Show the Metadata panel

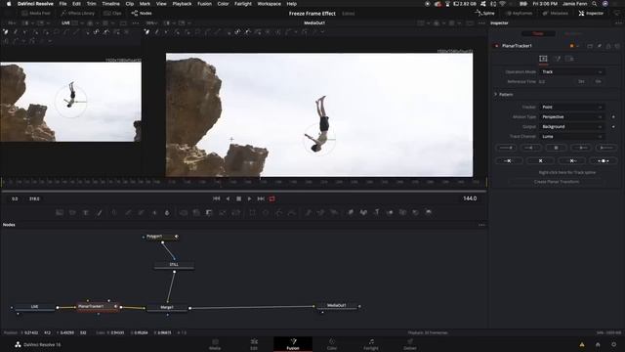556,13
